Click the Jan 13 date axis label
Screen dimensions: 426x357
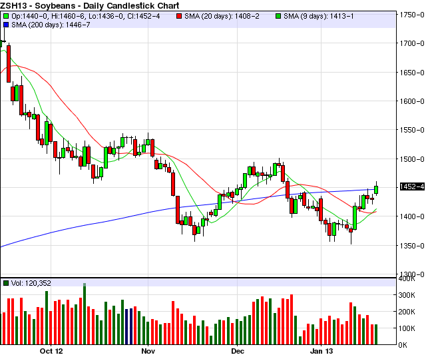coord(321,351)
